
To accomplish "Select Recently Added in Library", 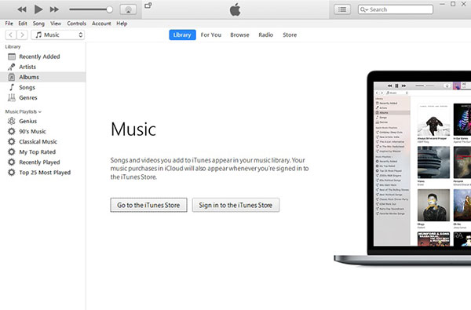I will pos(39,57).
